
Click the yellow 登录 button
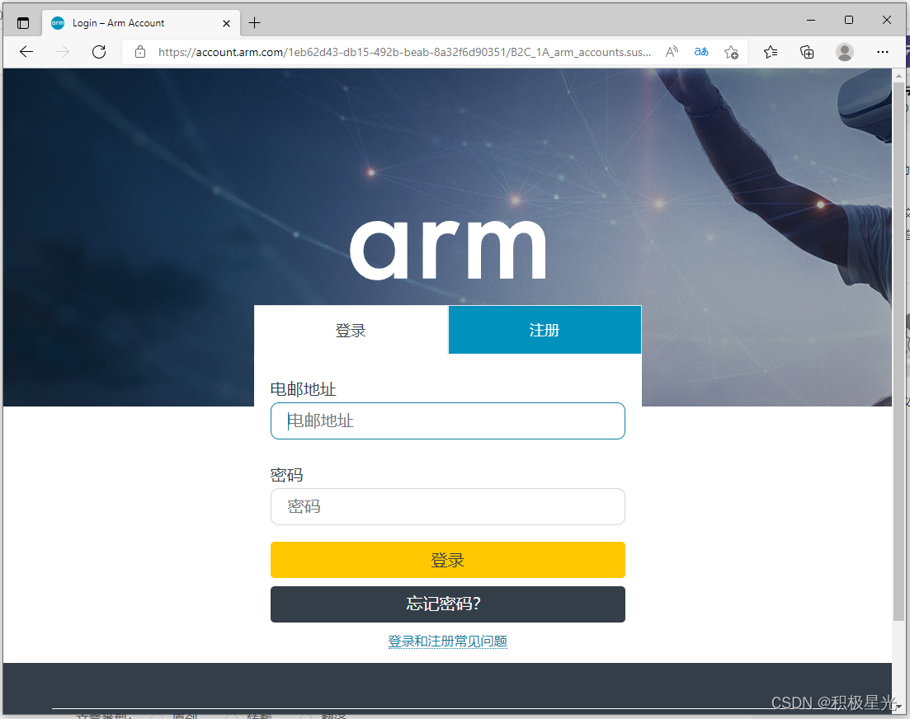447,560
